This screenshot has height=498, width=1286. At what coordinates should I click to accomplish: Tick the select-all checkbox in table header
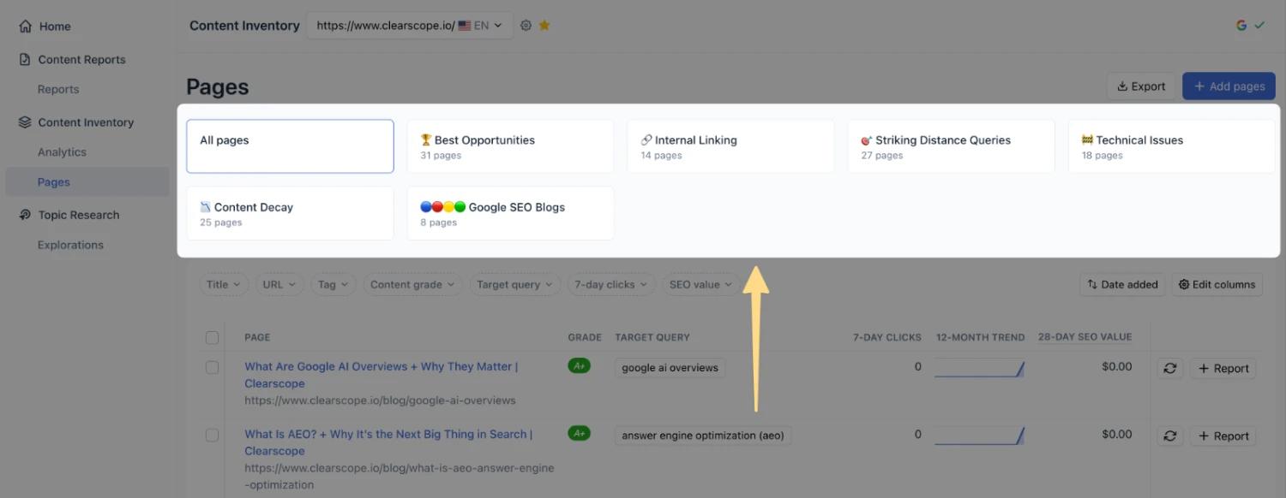tap(212, 337)
